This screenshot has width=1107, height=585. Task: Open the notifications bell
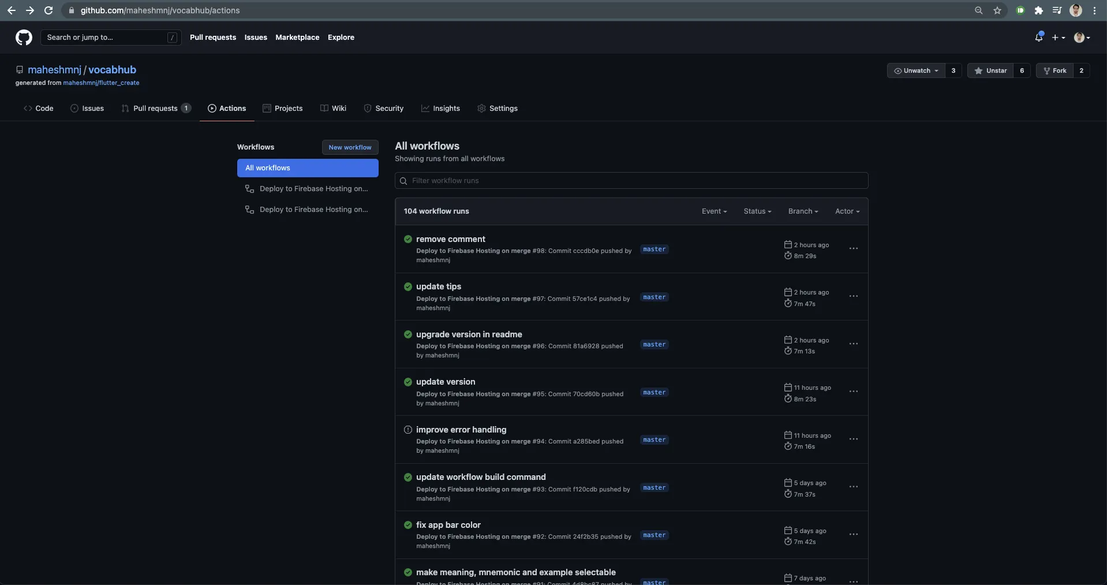1039,37
